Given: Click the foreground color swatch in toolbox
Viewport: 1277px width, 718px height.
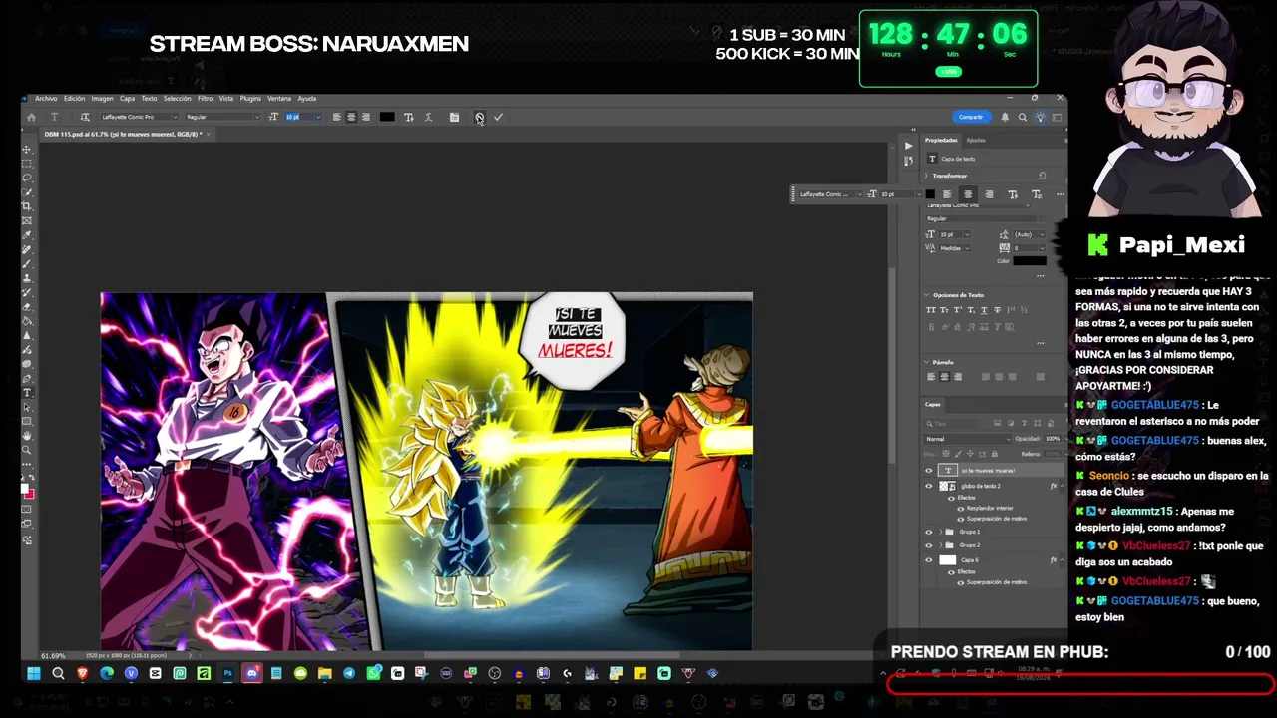Looking at the screenshot, I should point(25,488).
